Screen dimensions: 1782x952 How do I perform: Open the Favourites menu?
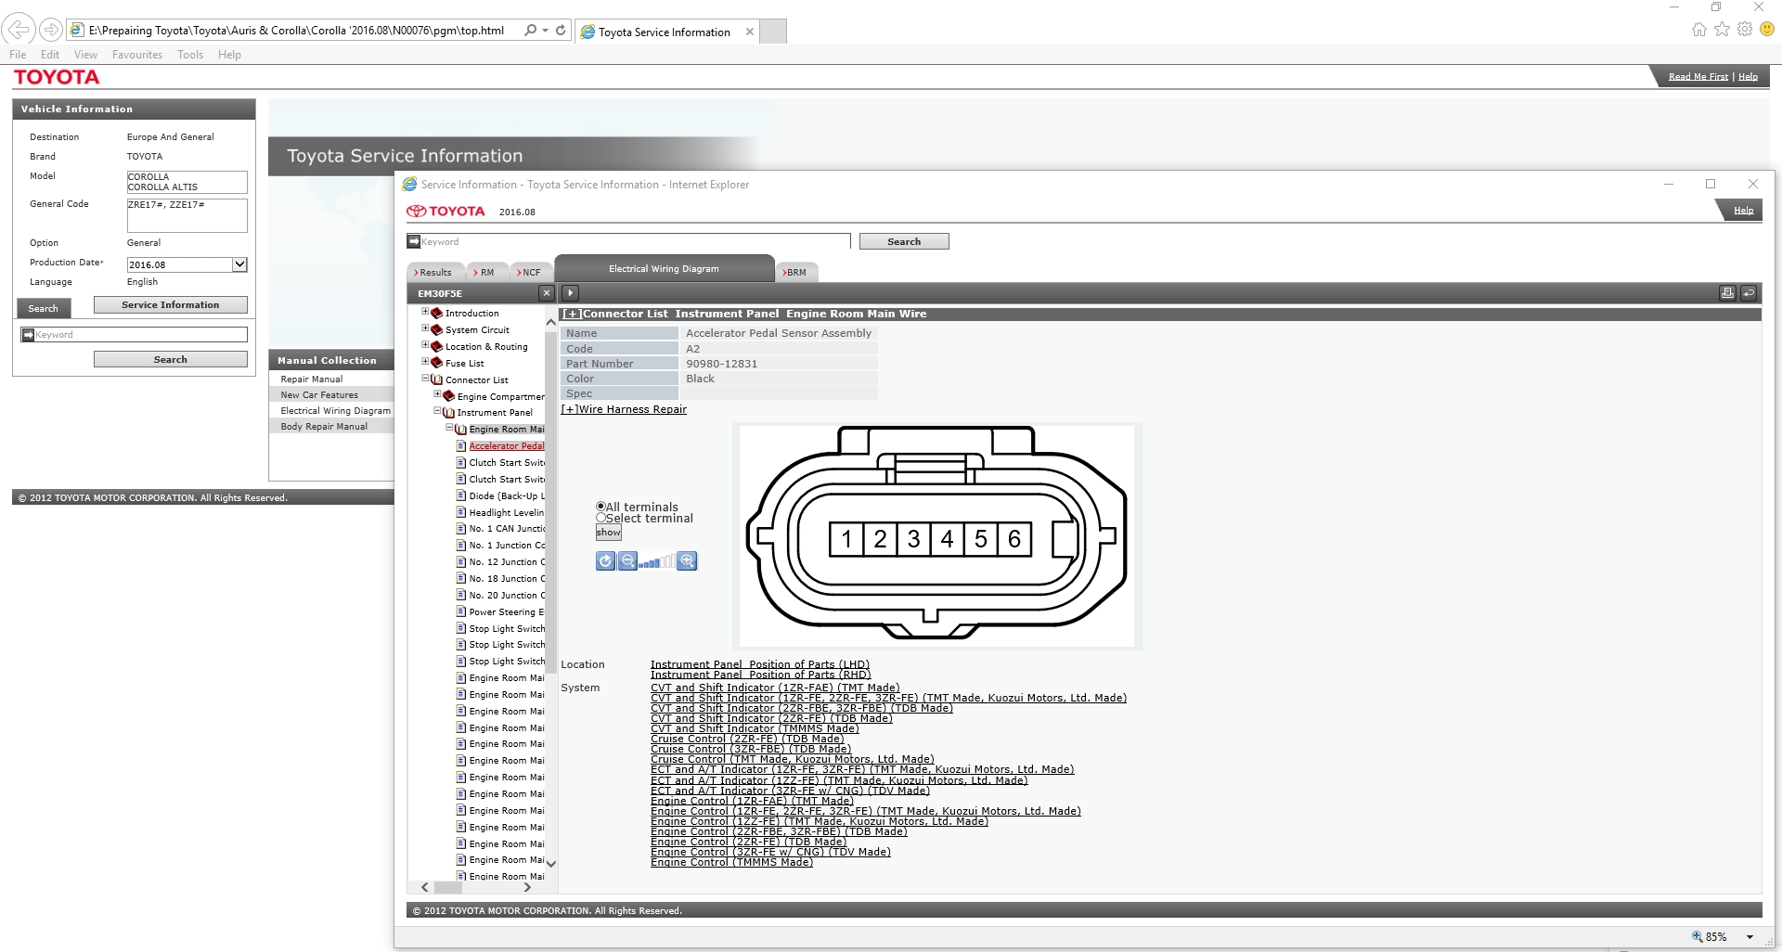(x=136, y=55)
